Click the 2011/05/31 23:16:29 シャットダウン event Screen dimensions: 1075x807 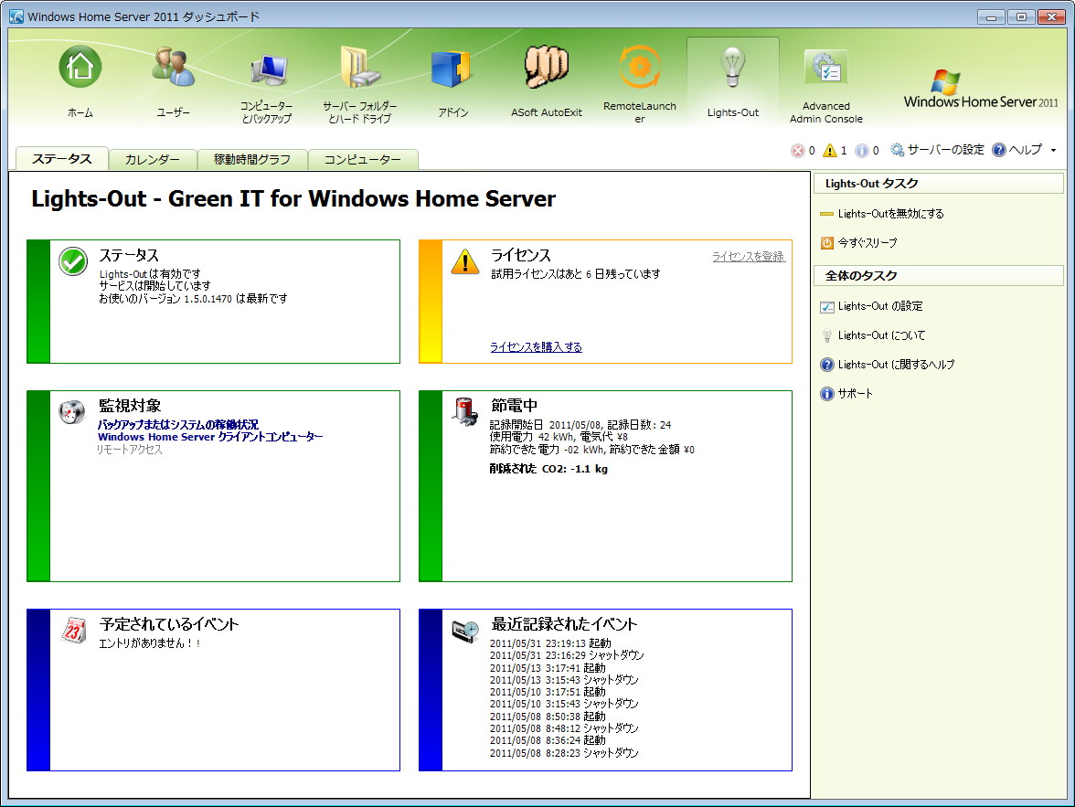coord(567,655)
